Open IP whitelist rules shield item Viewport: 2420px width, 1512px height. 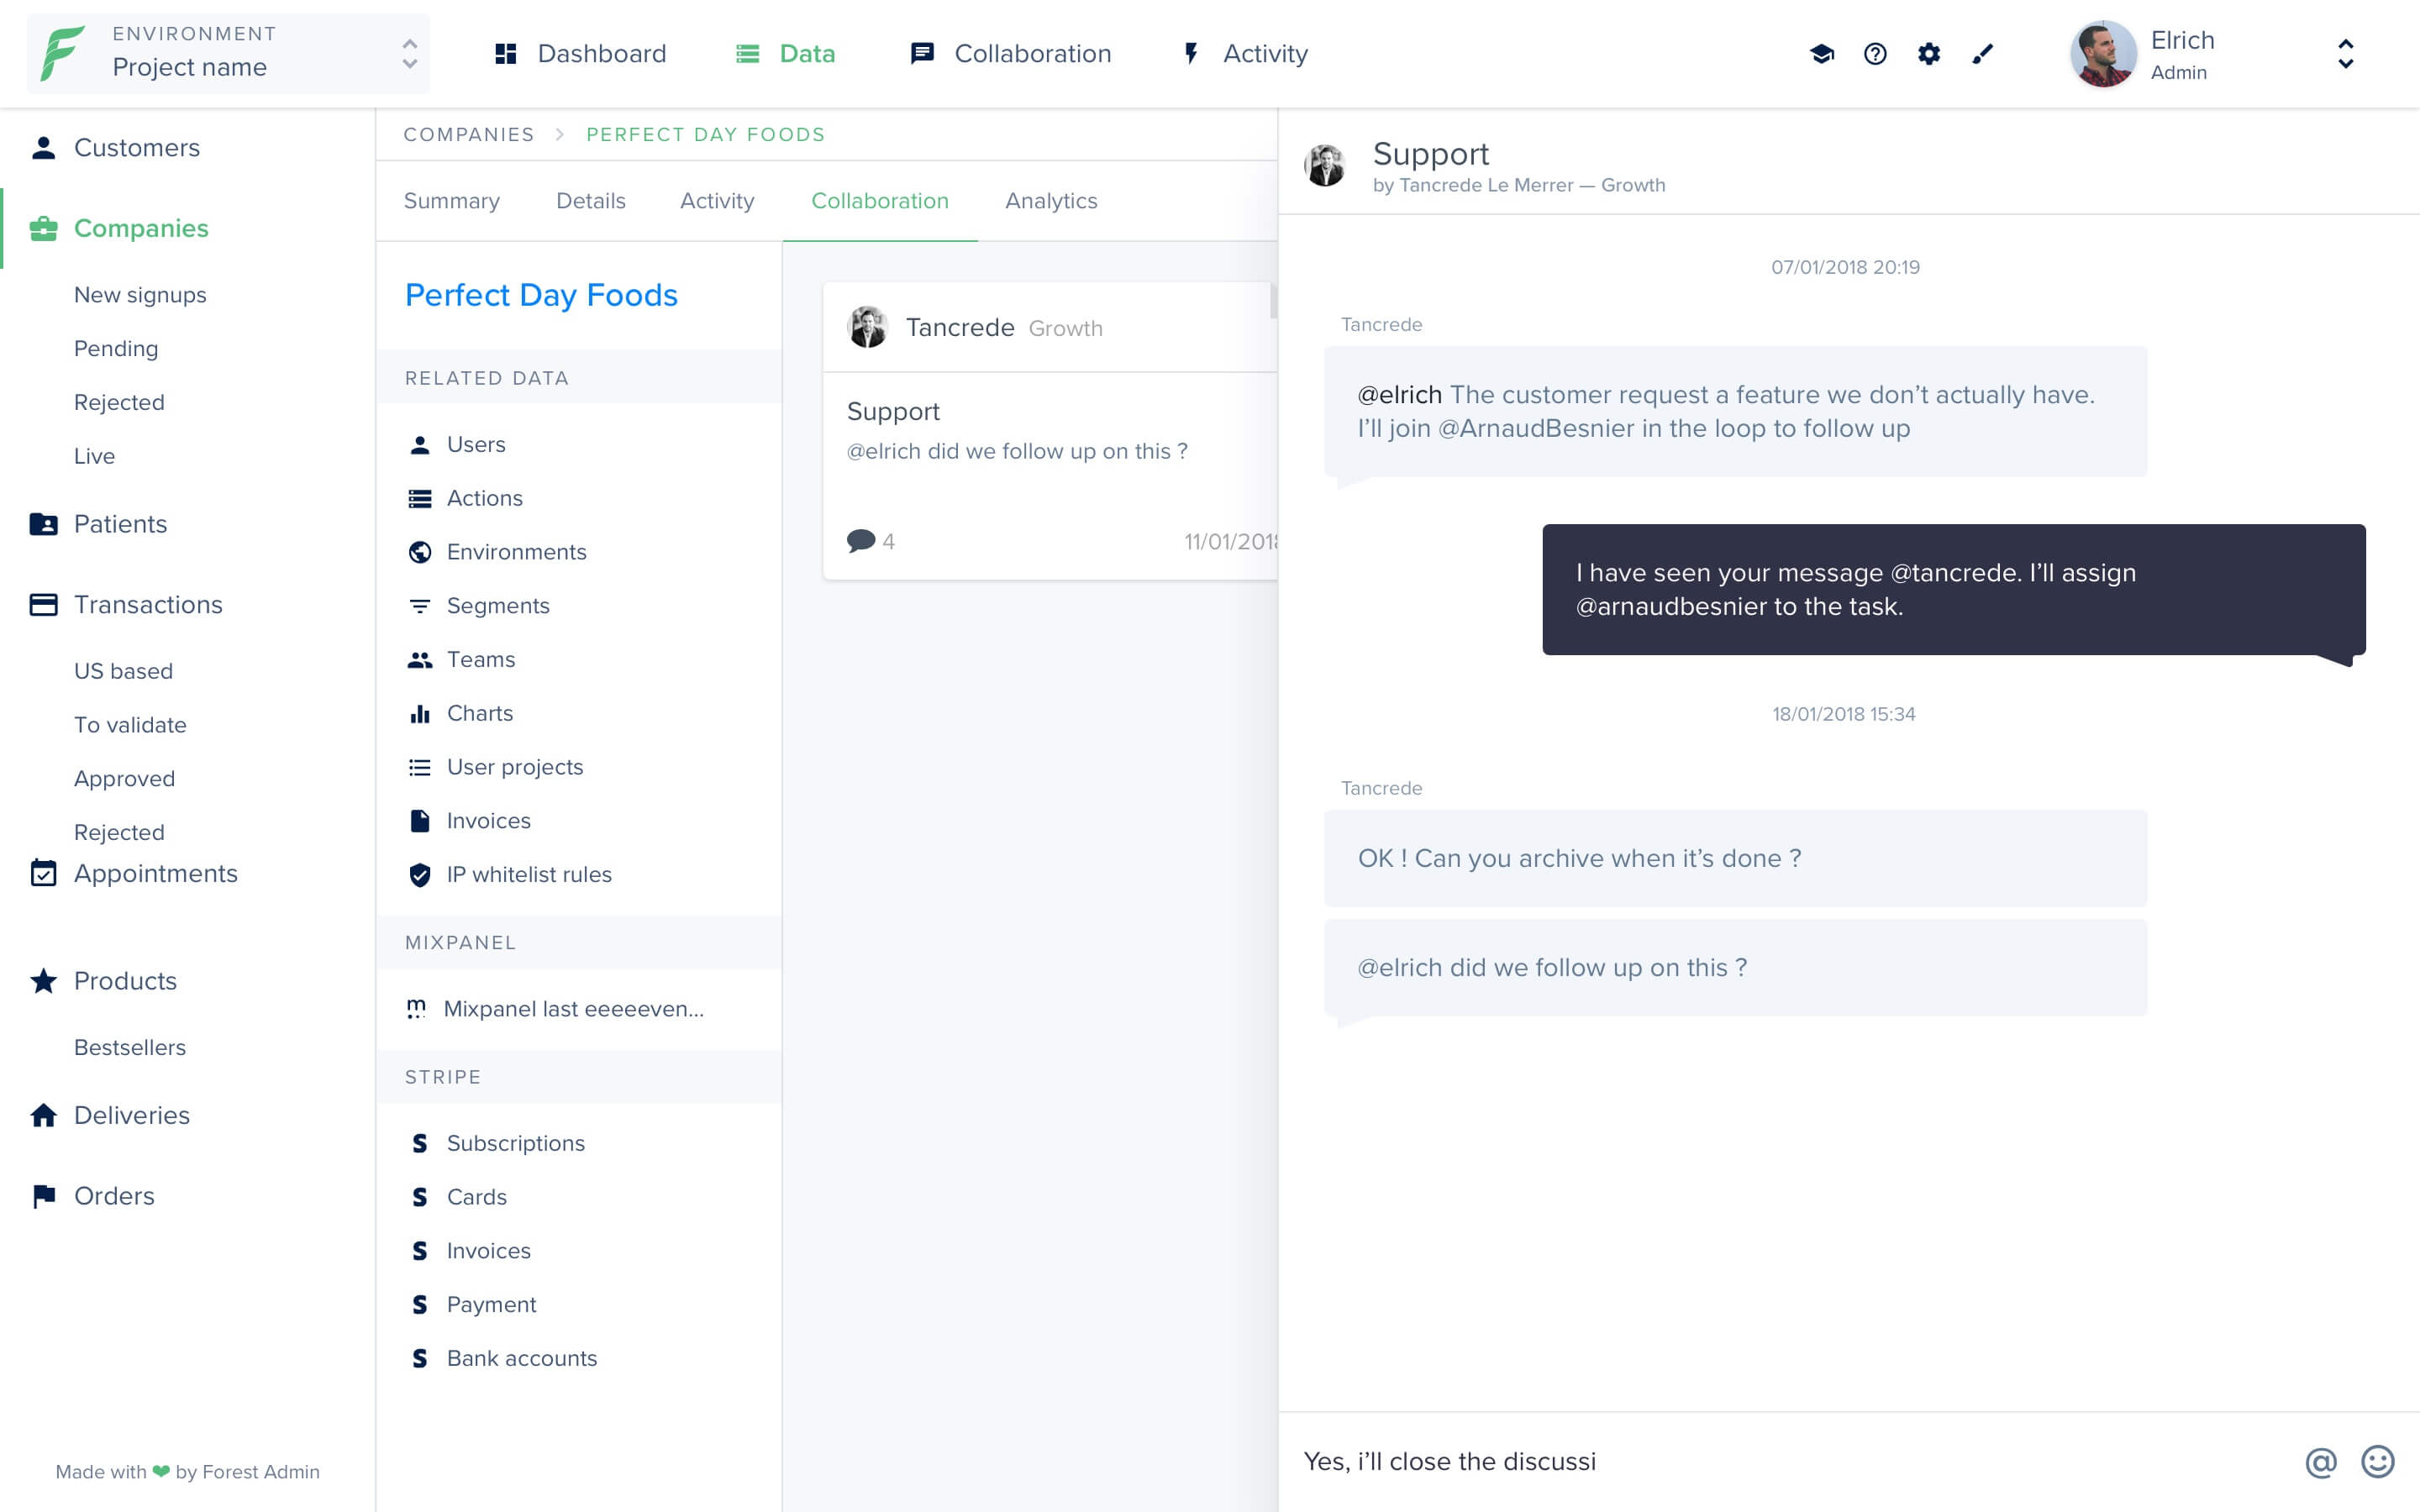point(528,875)
